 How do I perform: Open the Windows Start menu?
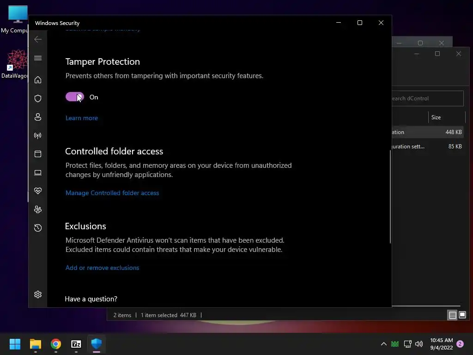[15, 344]
